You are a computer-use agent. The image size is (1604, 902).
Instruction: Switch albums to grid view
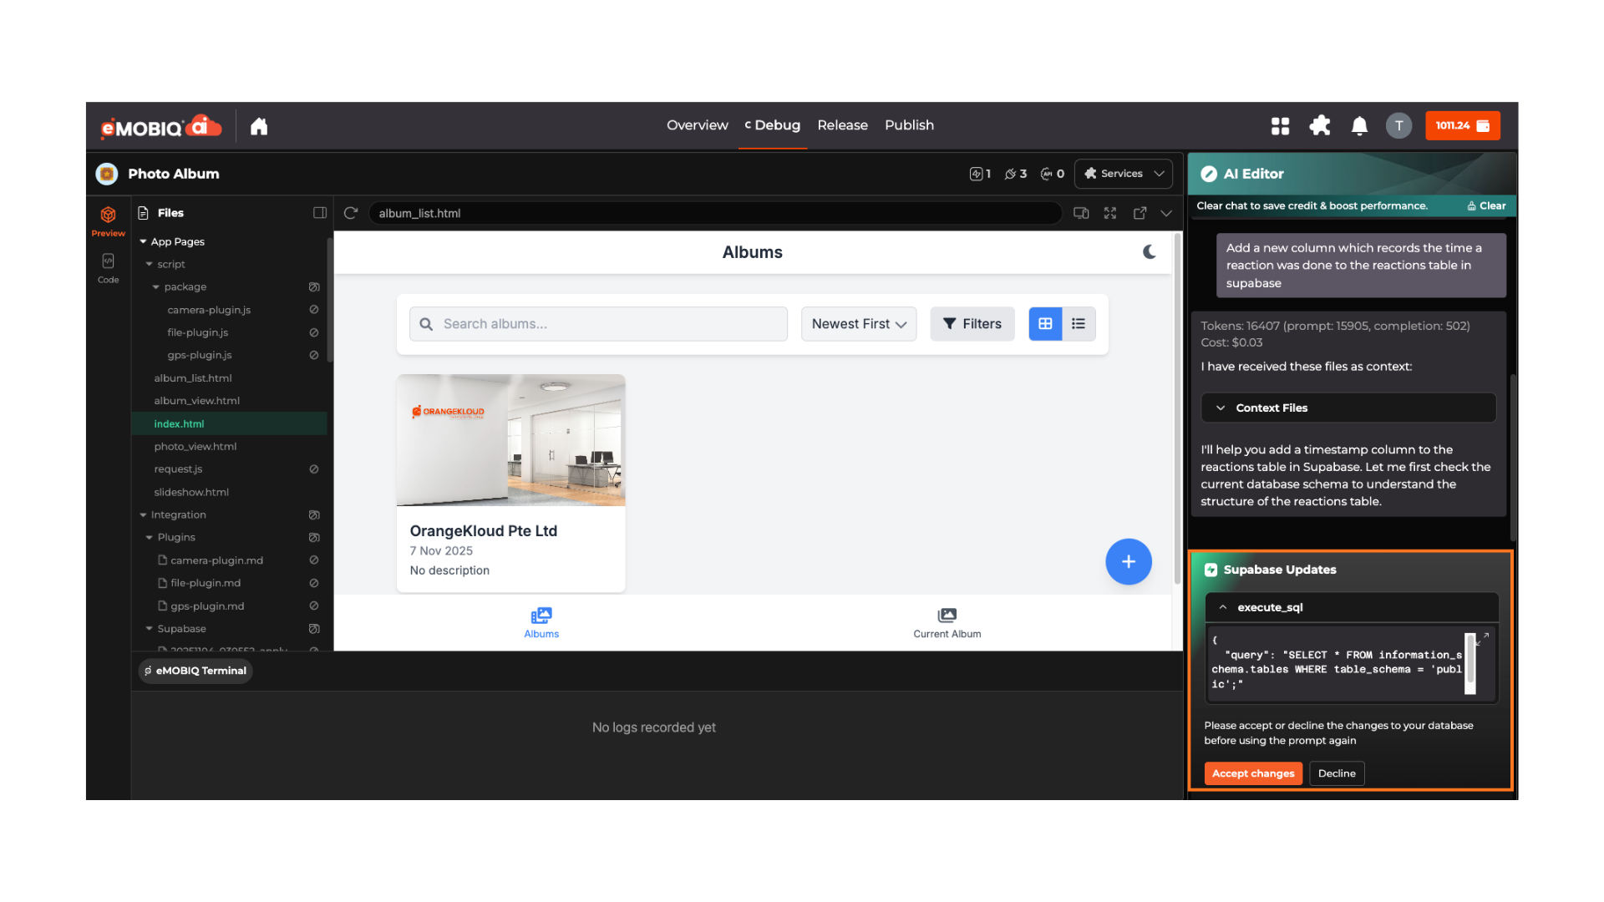click(1045, 324)
